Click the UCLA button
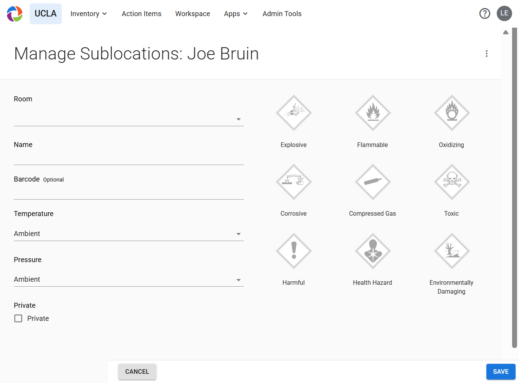This screenshot has height=383, width=519. pyautogui.click(x=46, y=14)
